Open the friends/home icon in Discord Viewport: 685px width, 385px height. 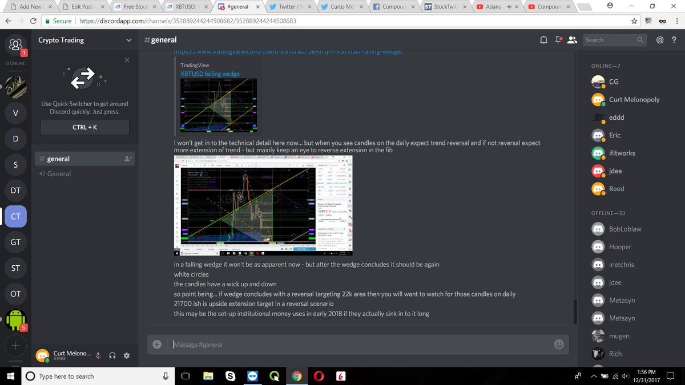15,43
